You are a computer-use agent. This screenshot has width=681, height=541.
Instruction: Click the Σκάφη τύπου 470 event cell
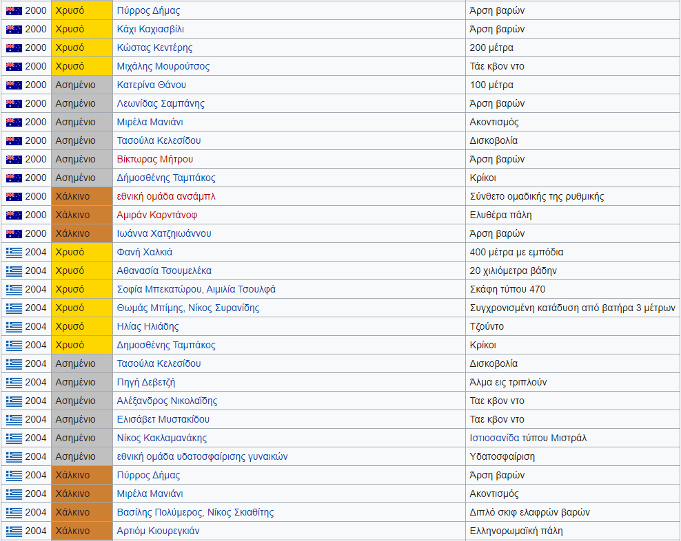[x=507, y=290]
